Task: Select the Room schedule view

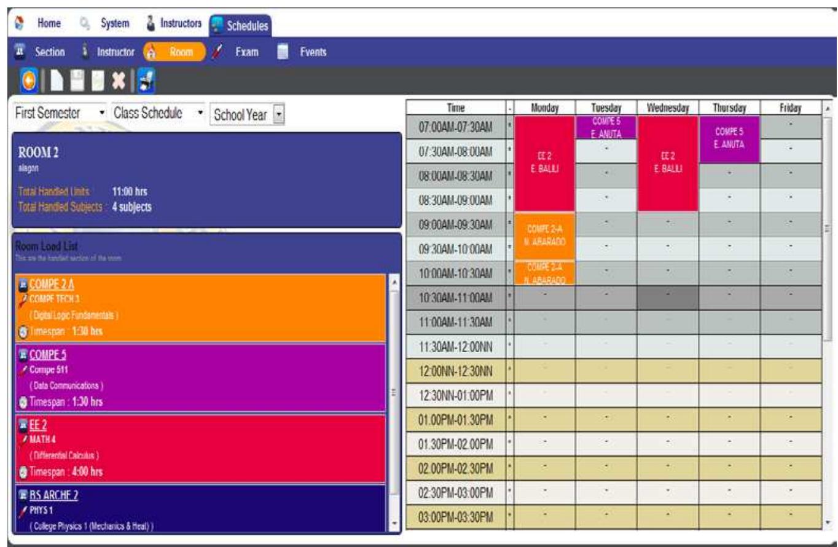Action: click(x=174, y=52)
